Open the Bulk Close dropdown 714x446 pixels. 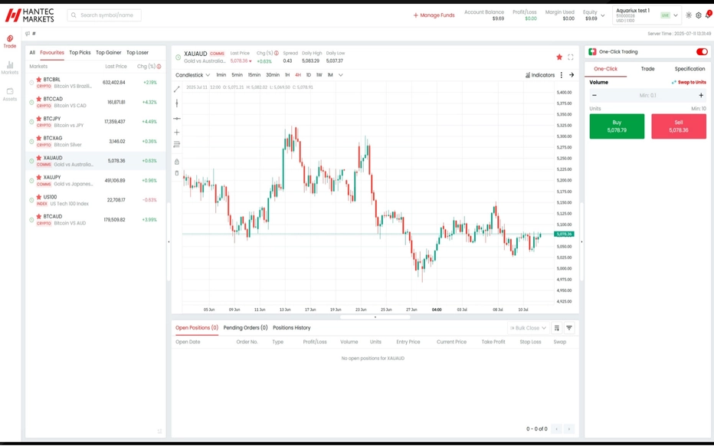click(x=527, y=328)
